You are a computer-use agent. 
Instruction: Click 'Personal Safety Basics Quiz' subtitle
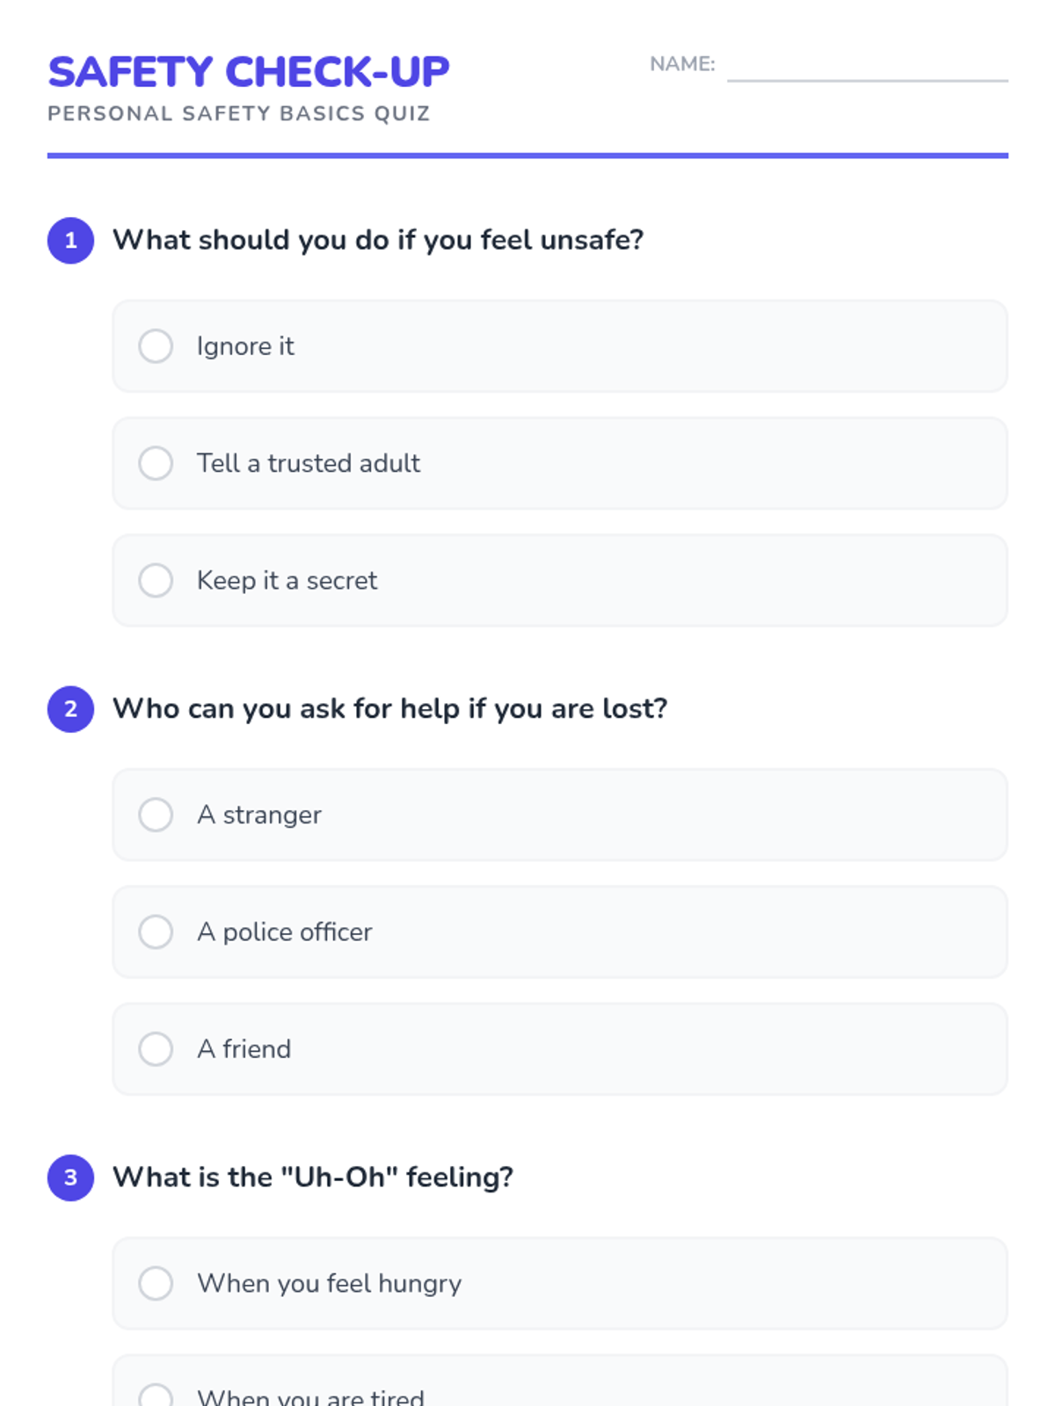click(x=238, y=113)
